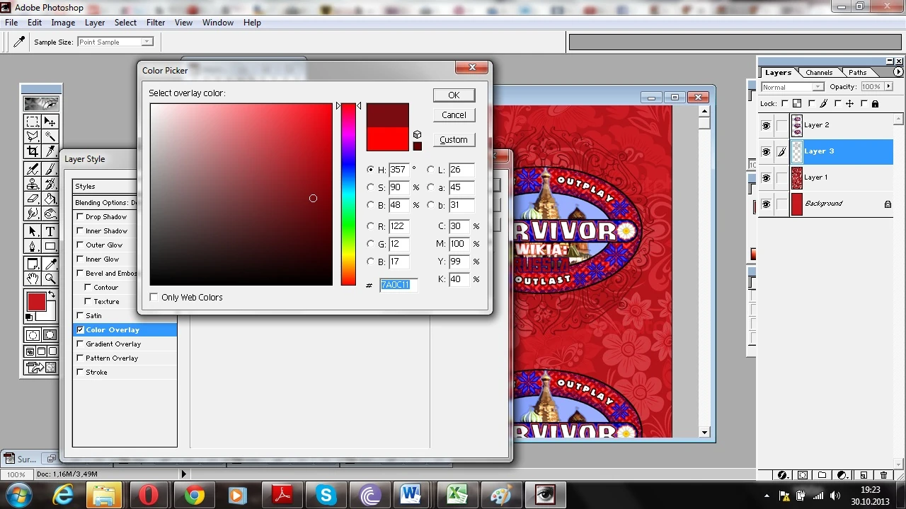This screenshot has width=906, height=509.
Task: Select the Path Selection arrow tool
Action: click(33, 231)
